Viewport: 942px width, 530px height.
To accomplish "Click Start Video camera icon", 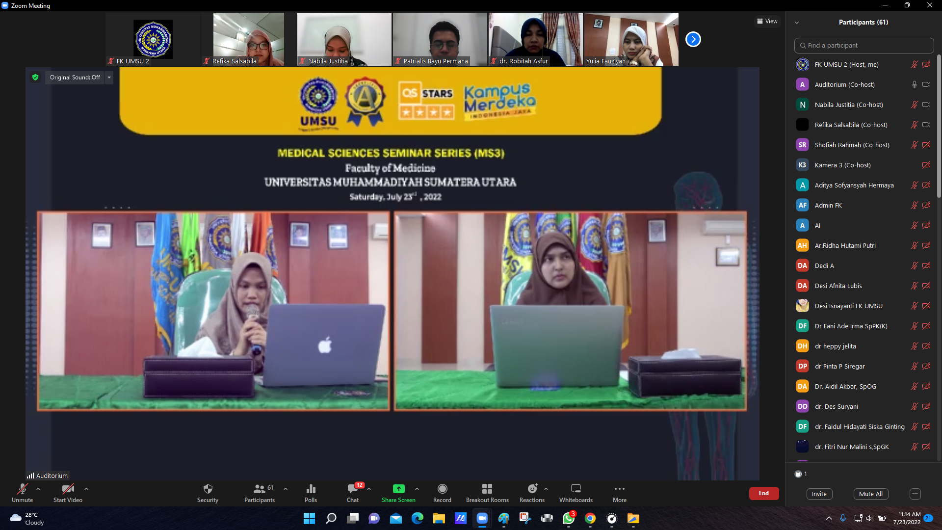I will click(x=68, y=489).
